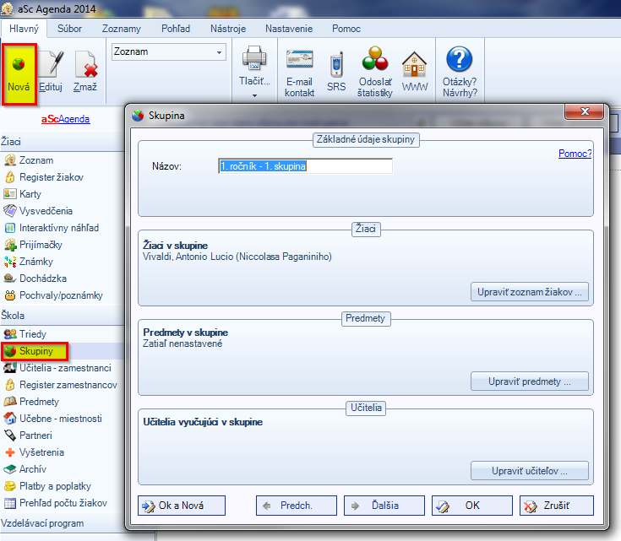Close the Skupina dialog
Image resolution: width=621 pixels, height=541 pixels.
click(x=584, y=111)
